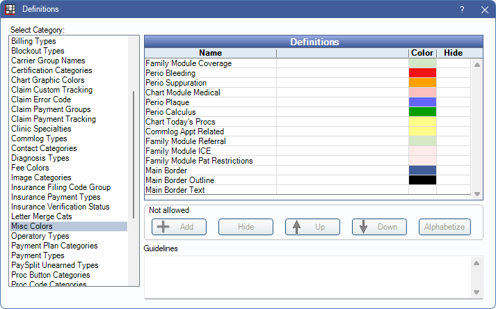Screen dimensions: 496x309
Task: Select Billing Types category
Action: click(x=34, y=41)
